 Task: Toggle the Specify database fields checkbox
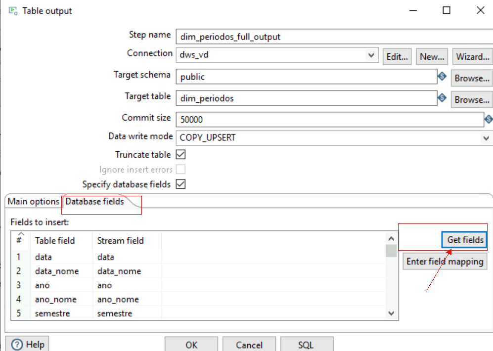pos(181,184)
